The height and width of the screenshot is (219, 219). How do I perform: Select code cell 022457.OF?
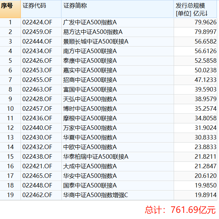(x=41, y=109)
